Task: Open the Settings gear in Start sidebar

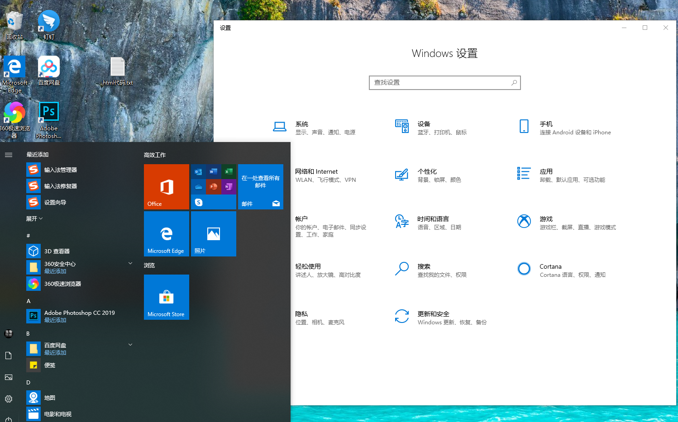Action: pos(8,398)
